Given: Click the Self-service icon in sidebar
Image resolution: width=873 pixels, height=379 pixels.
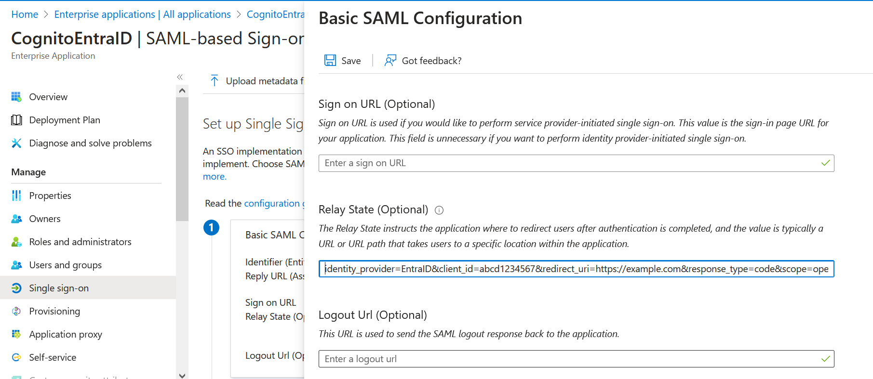Looking at the screenshot, I should (x=16, y=357).
